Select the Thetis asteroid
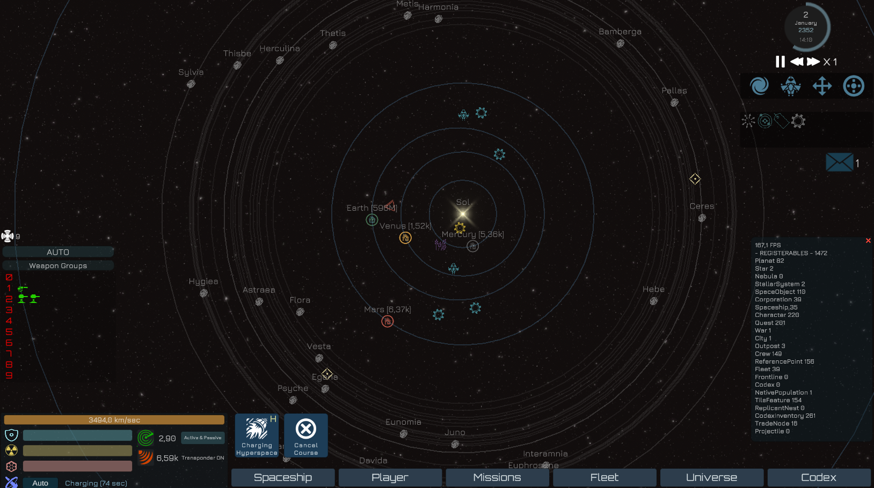 point(333,45)
